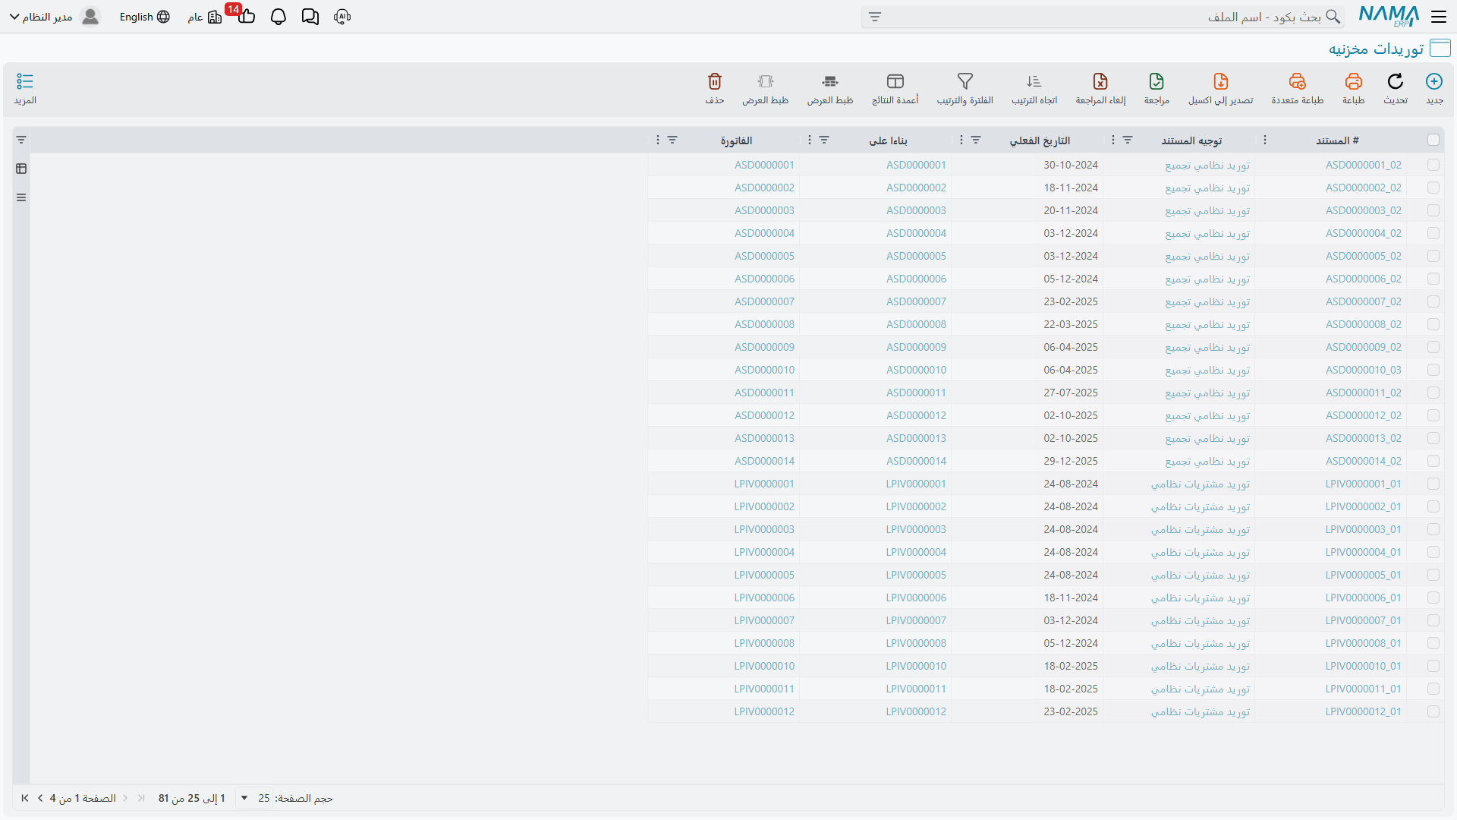Open Multiple Print (طباعة متعددة)
The width and height of the screenshot is (1457, 820).
pos(1298,81)
